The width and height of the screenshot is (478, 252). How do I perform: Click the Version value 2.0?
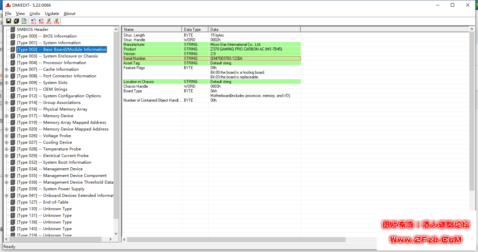[x=213, y=54]
